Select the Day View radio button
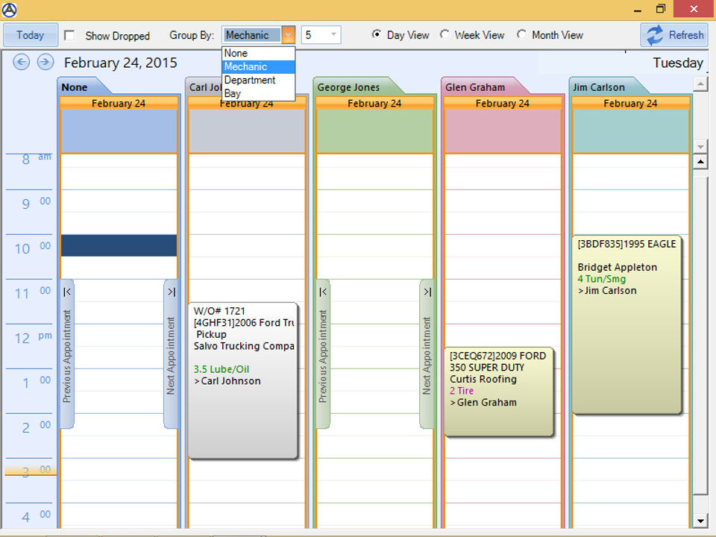 (376, 34)
